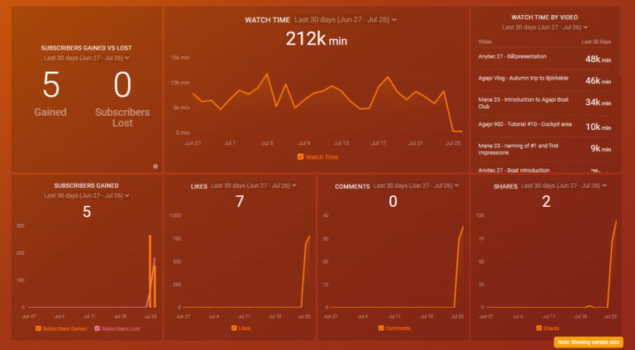This screenshot has width=635, height=350.
Task: Click the Comments total value 0
Action: (393, 201)
